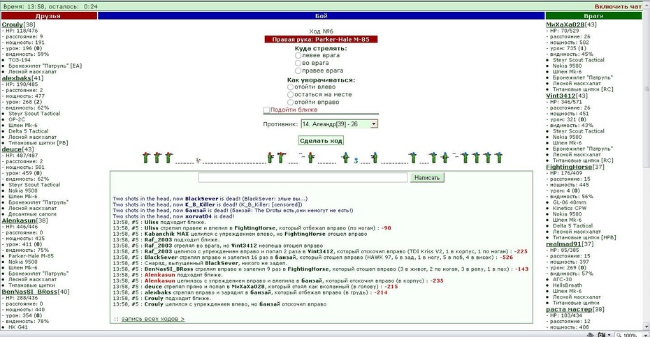
Task: Click the 'Враги' green header
Action: pos(593,16)
